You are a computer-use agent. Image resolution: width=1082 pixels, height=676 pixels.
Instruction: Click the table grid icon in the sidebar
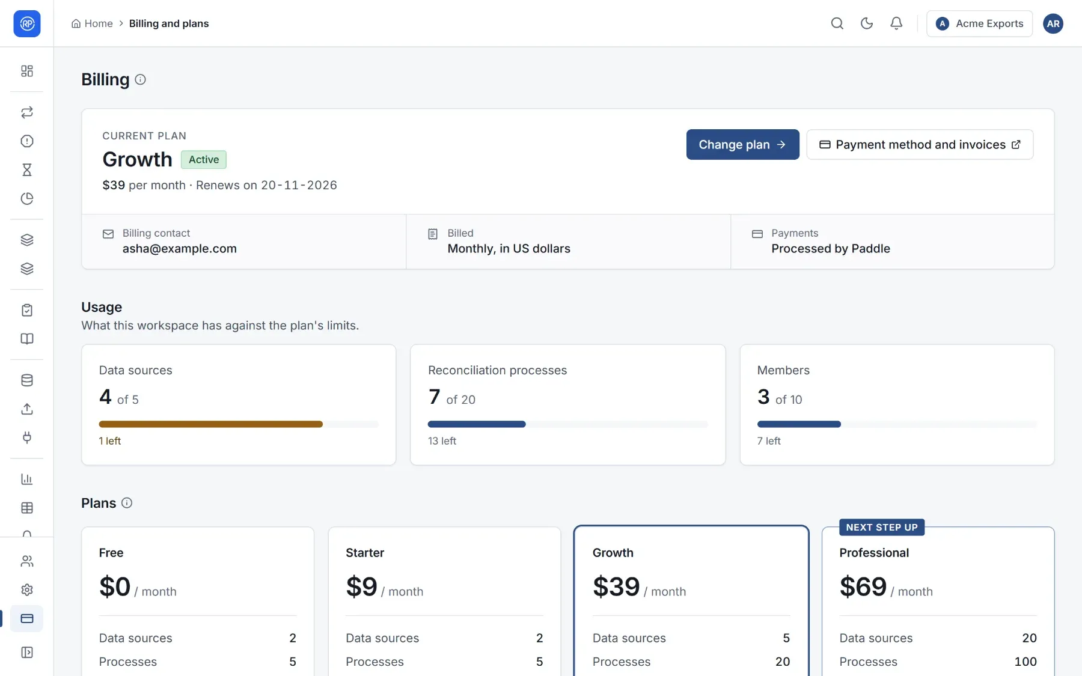coord(27,508)
